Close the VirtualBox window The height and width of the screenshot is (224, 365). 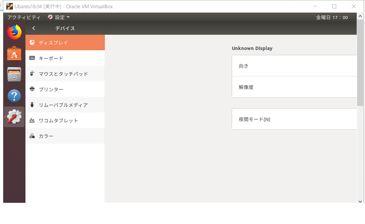click(354, 6)
